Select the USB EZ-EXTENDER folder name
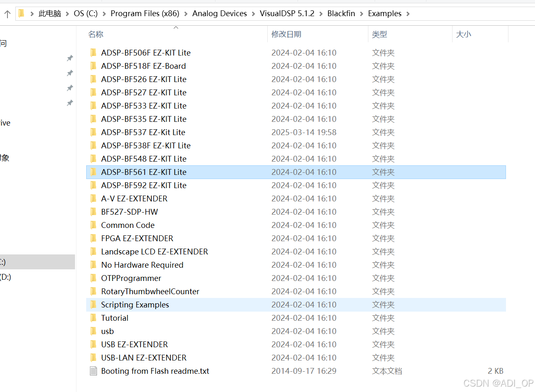 pyautogui.click(x=135, y=344)
